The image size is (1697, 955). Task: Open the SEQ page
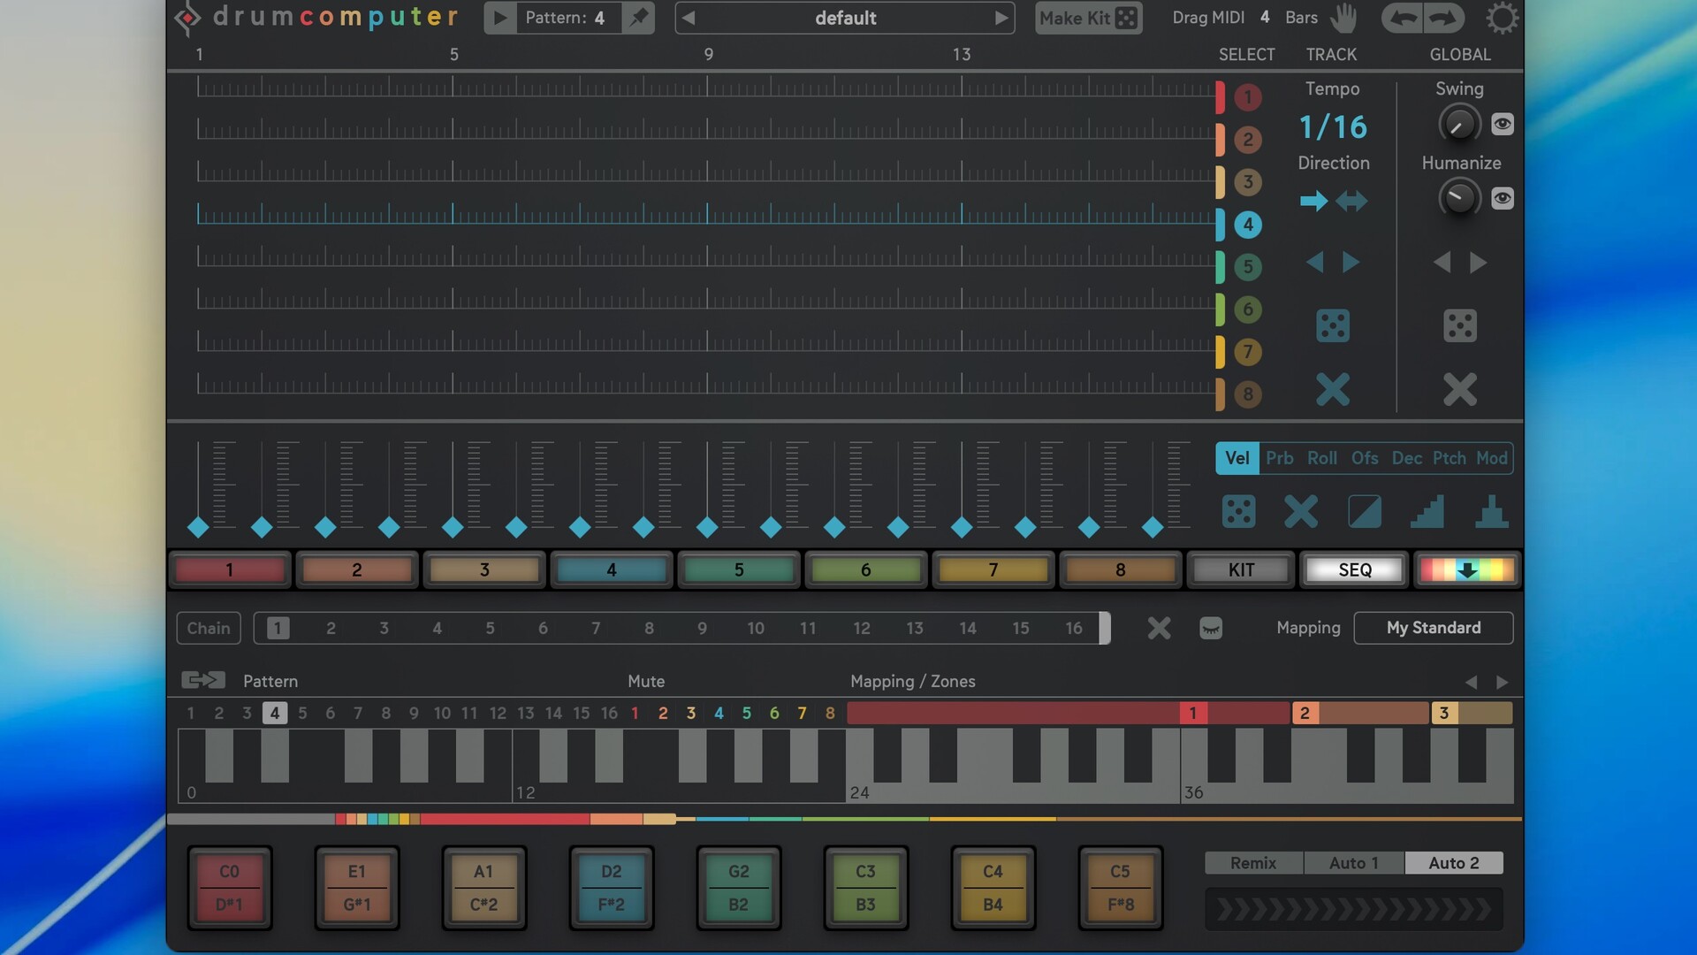point(1355,570)
